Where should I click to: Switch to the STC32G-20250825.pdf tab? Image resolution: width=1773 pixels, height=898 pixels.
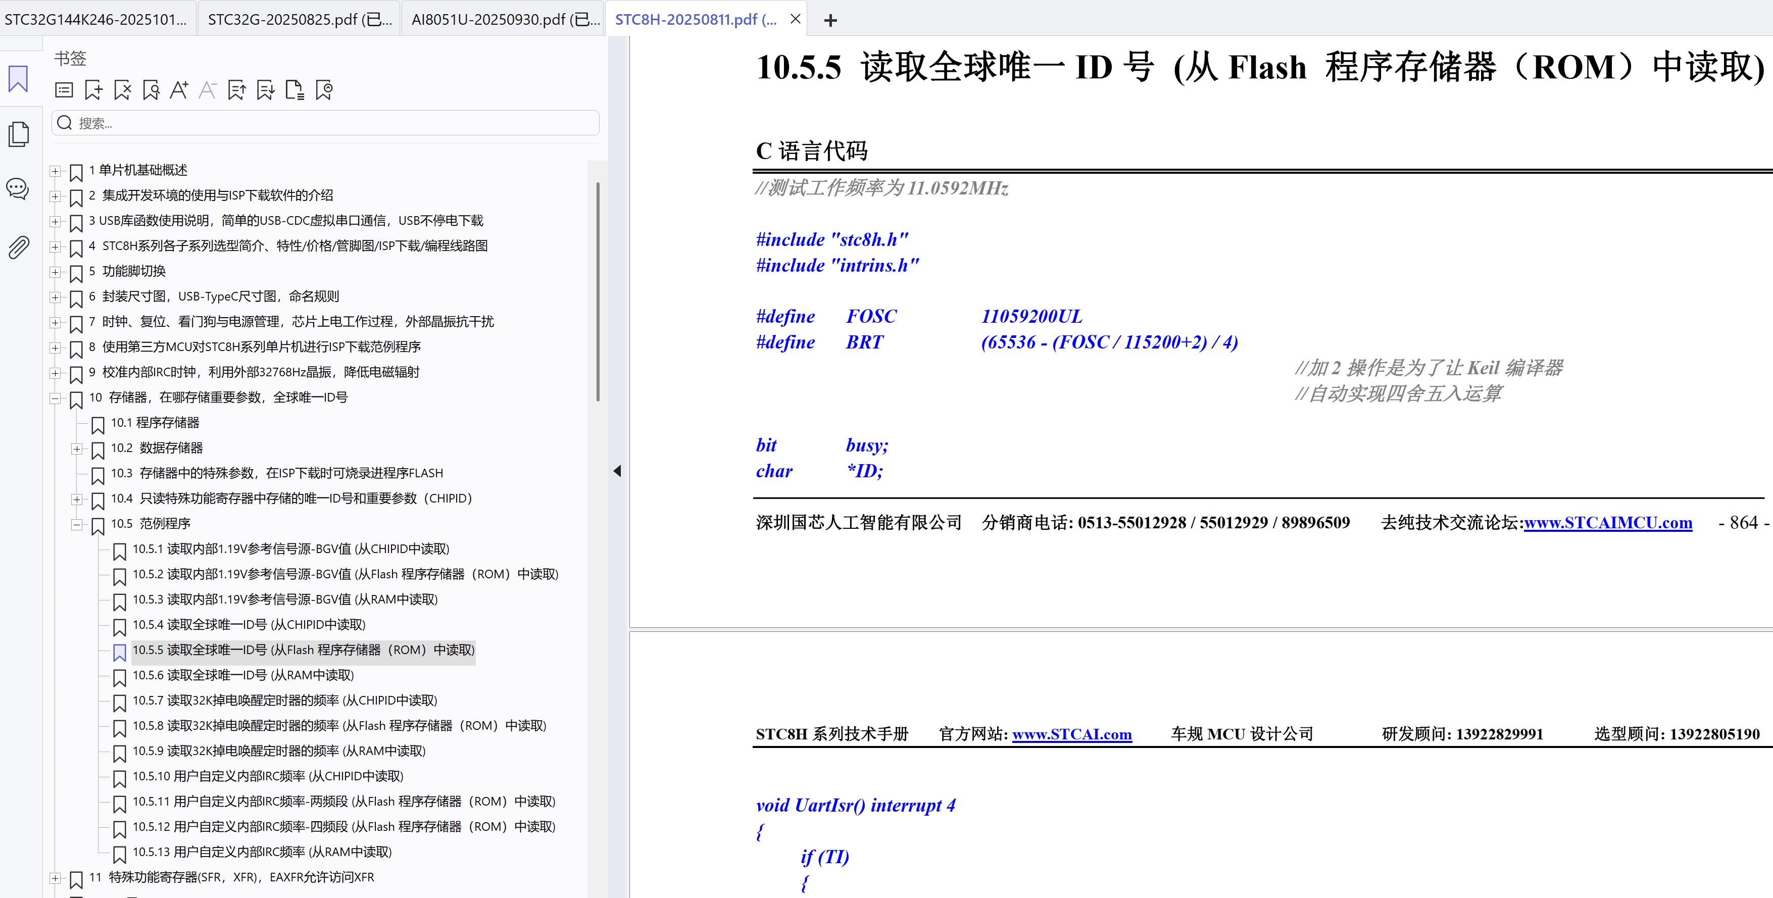pyautogui.click(x=298, y=19)
